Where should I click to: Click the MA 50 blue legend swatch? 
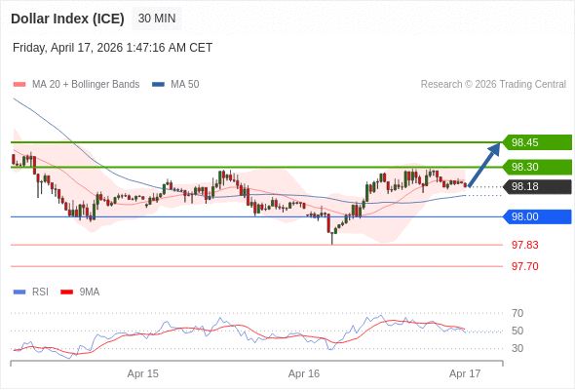tap(158, 85)
